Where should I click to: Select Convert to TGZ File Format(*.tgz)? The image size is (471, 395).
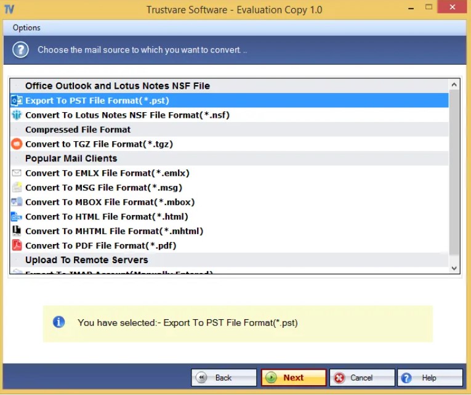pyautogui.click(x=229, y=144)
